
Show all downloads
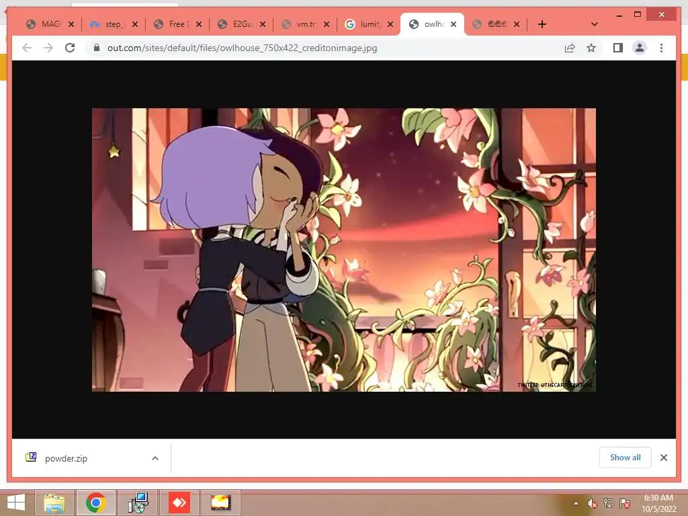625,457
